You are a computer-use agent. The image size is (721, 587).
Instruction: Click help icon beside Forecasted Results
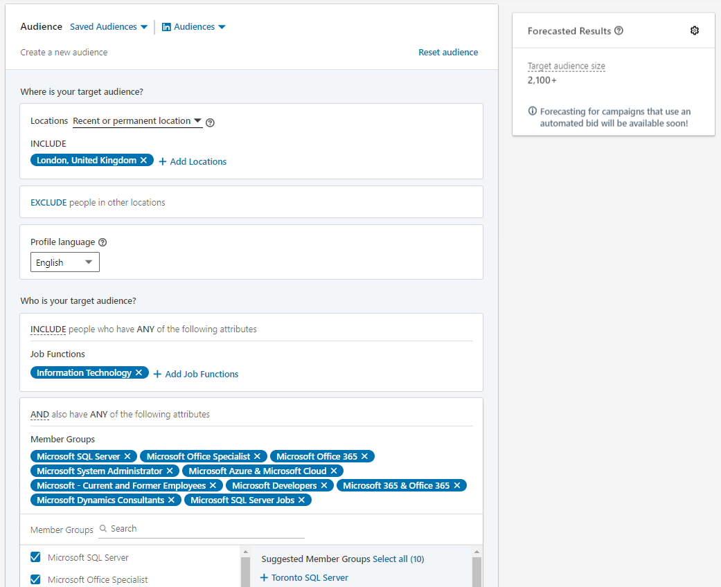[618, 30]
